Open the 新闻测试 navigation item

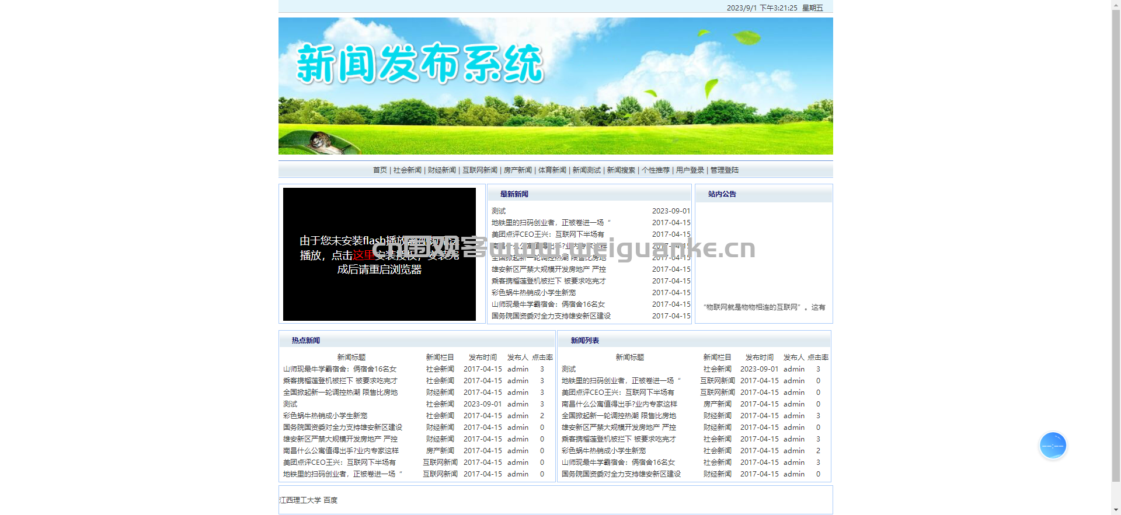587,170
